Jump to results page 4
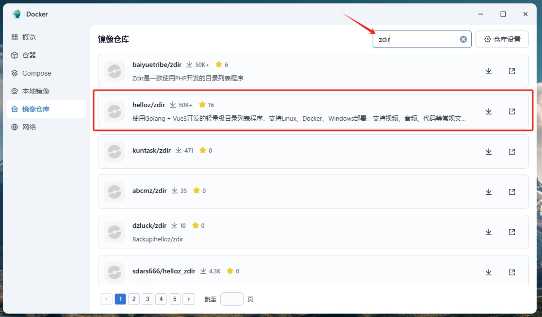Image resolution: width=542 pixels, height=317 pixels. tap(161, 299)
